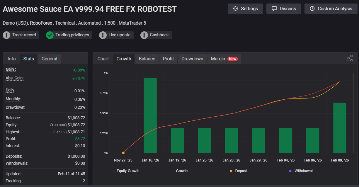This screenshot has width=359, height=187.
Task: Open chart options sliders icon
Action: pos(350,58)
